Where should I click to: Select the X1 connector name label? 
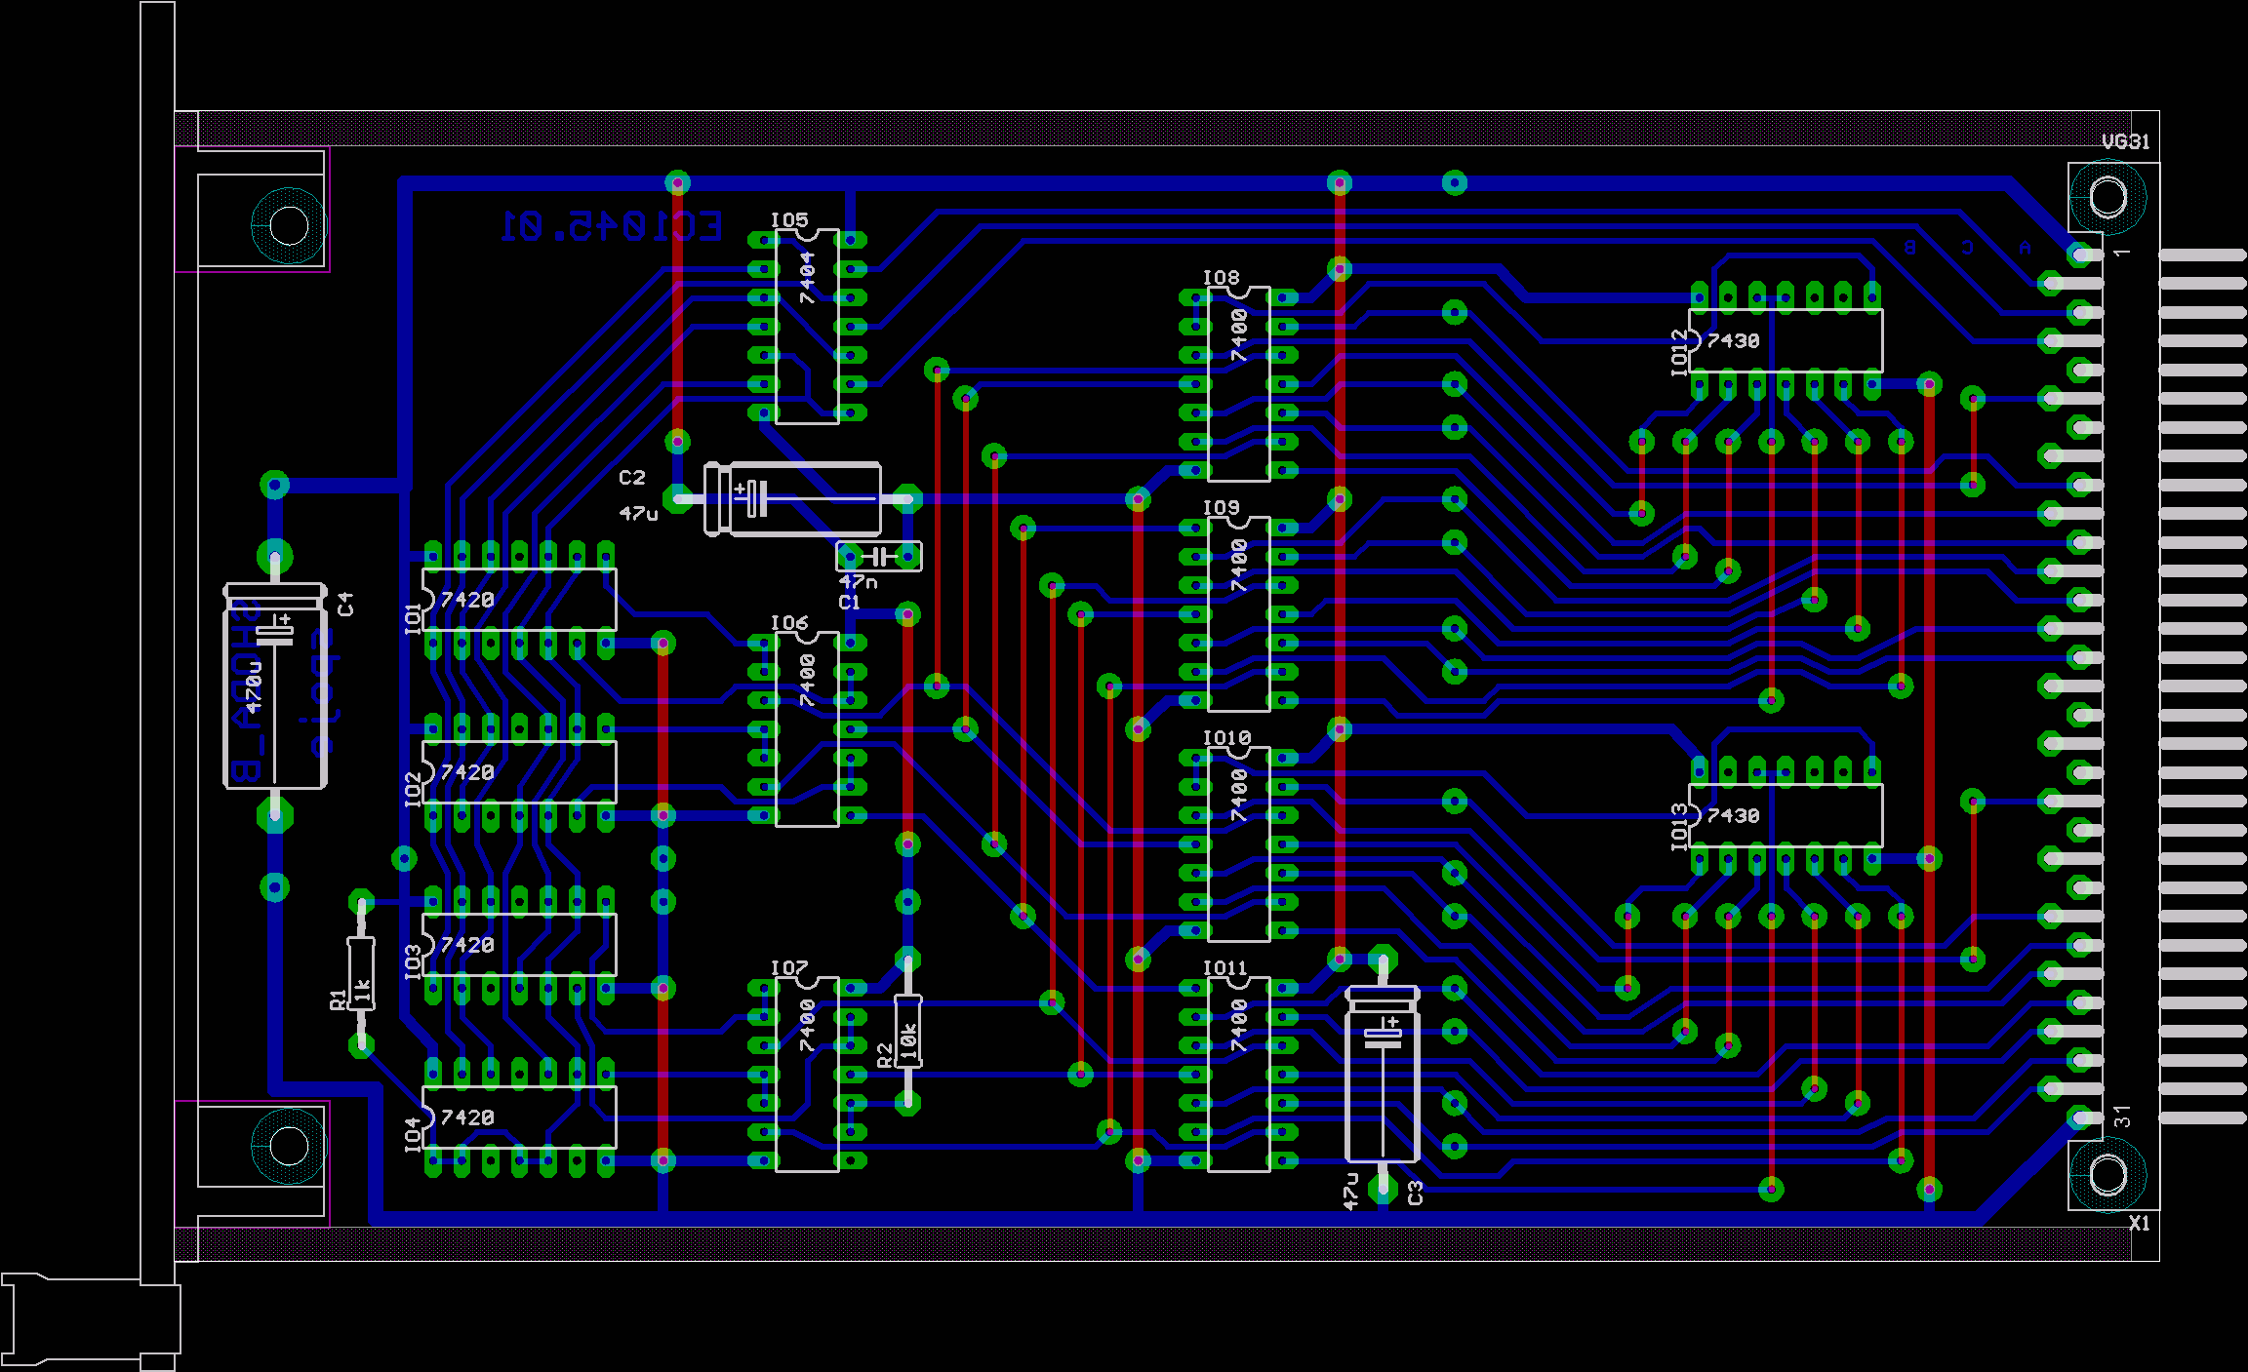(x=2139, y=1223)
